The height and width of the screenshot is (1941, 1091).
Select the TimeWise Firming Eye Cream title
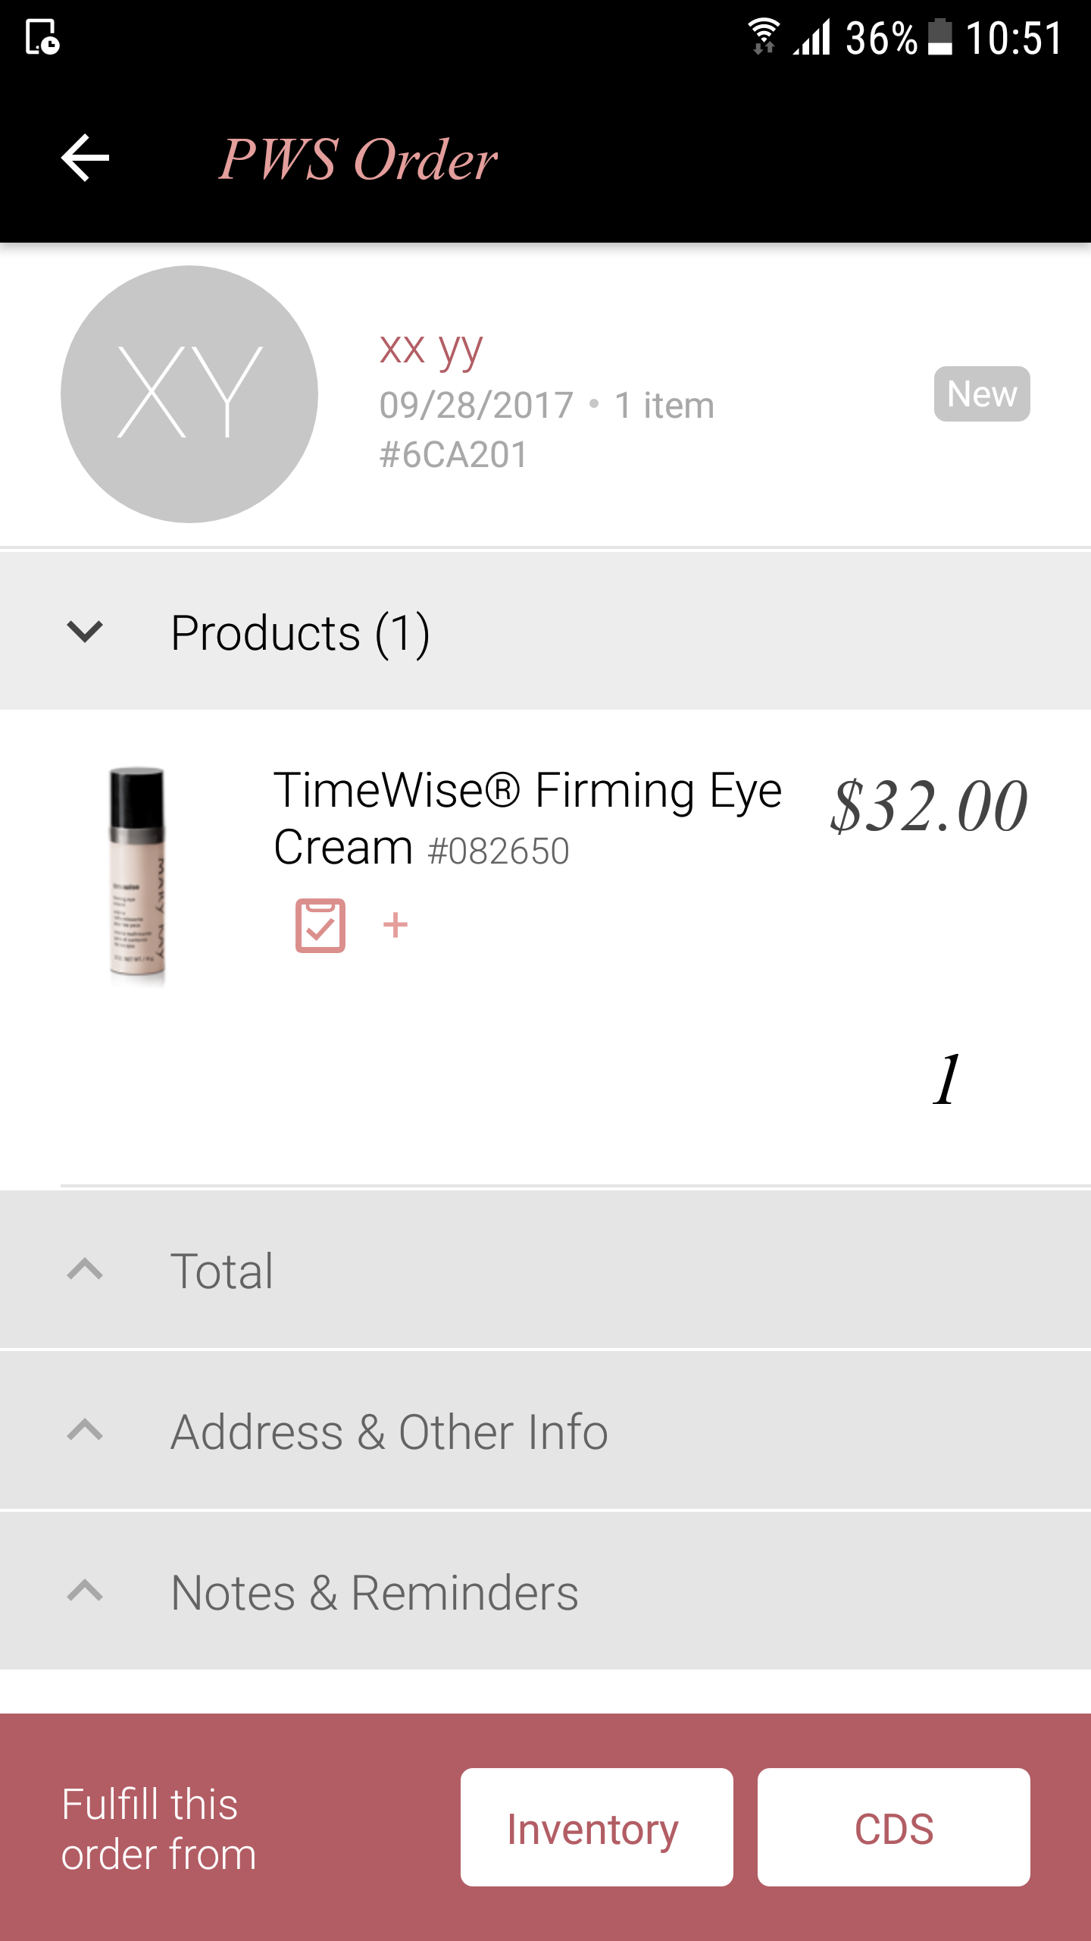pos(527,819)
